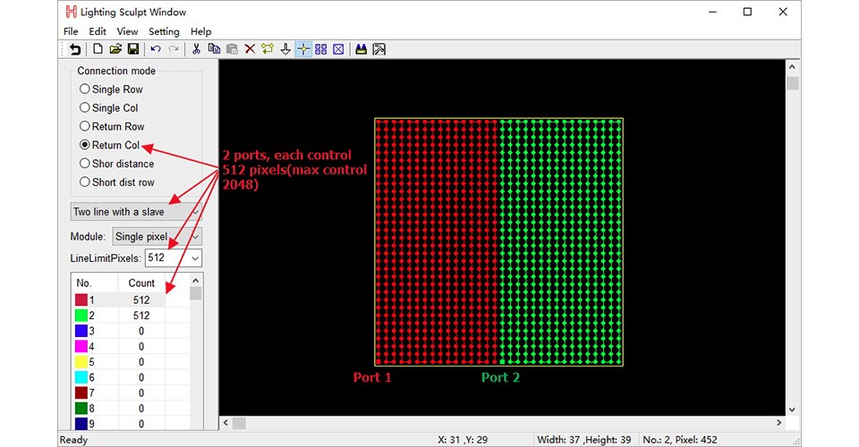Open the Setting menu
859x447 pixels.
pos(164,31)
